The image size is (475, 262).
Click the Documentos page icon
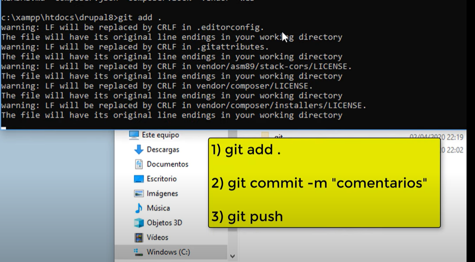coord(139,164)
